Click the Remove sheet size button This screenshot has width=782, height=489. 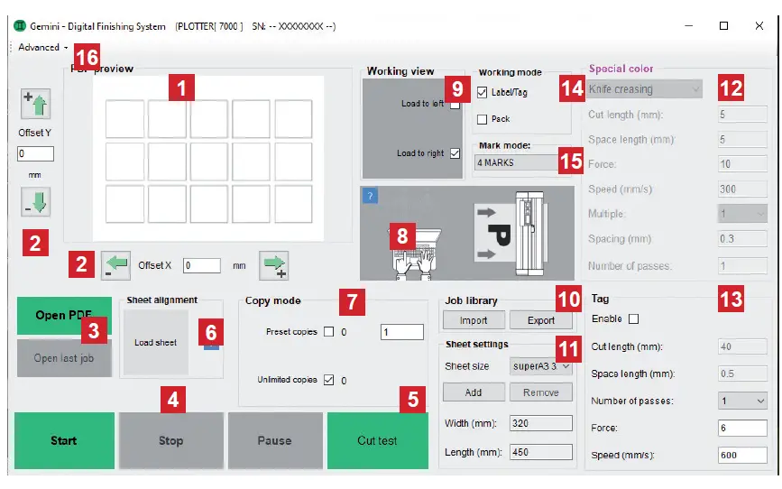point(540,392)
